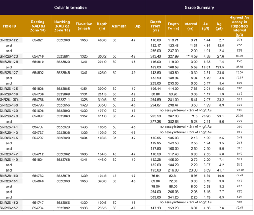This screenshot has width=254, height=215.
Task: Select highest Au assay 12.40
Action: pos(239,208)
